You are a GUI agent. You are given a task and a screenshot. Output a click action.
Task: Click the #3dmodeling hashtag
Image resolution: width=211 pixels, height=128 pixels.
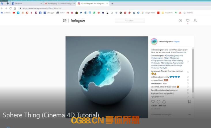click(177, 60)
